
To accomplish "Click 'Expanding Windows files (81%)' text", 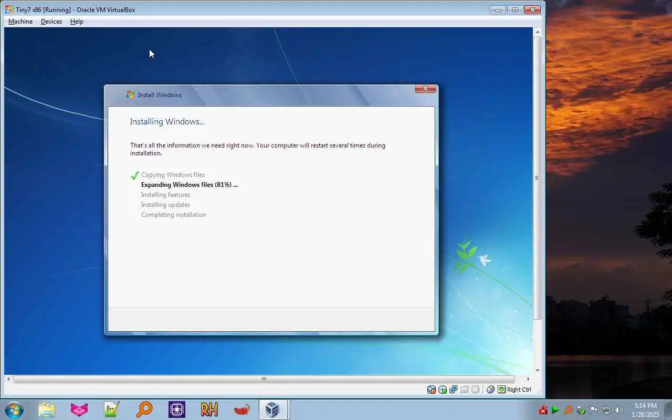I will (189, 185).
